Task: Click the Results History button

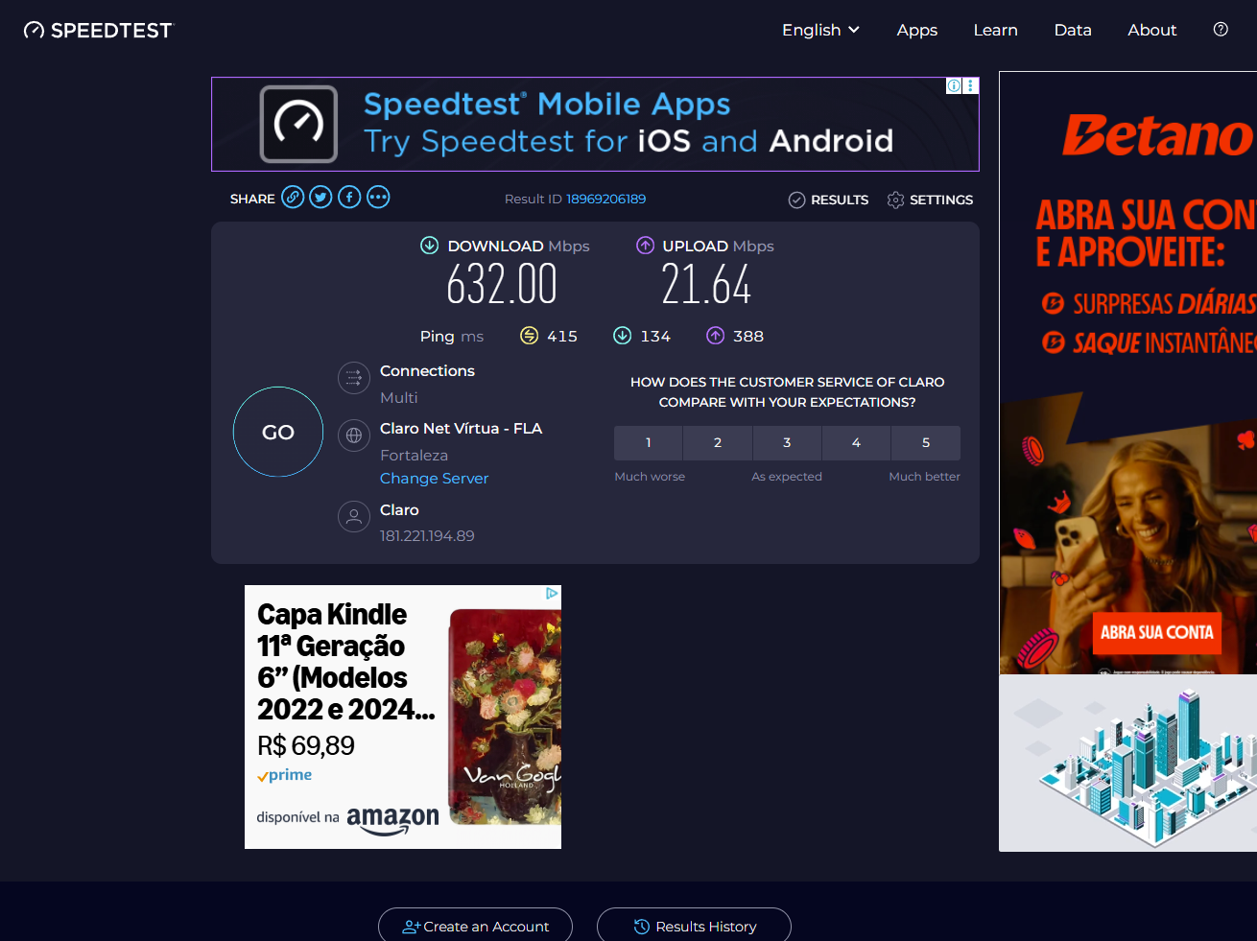Action: pos(694,925)
